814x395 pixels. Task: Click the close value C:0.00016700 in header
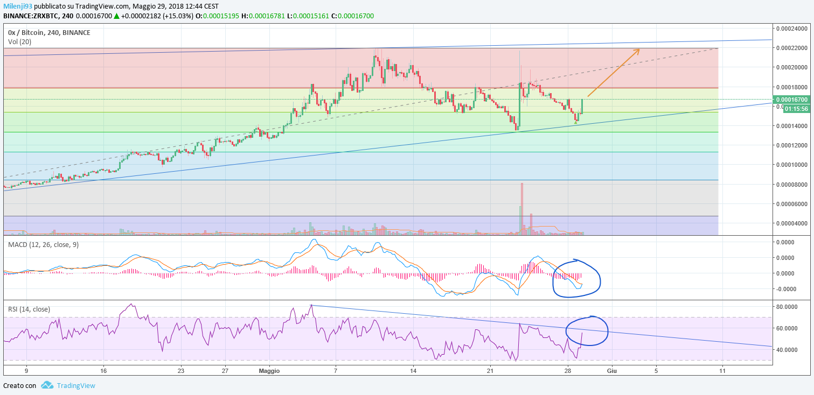coord(352,16)
